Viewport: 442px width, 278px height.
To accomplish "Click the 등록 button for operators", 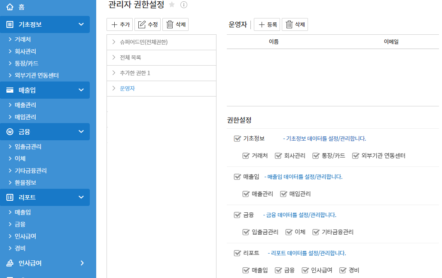I will click(x=267, y=25).
